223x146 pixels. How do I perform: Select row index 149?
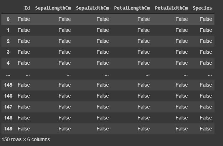(x=8, y=129)
